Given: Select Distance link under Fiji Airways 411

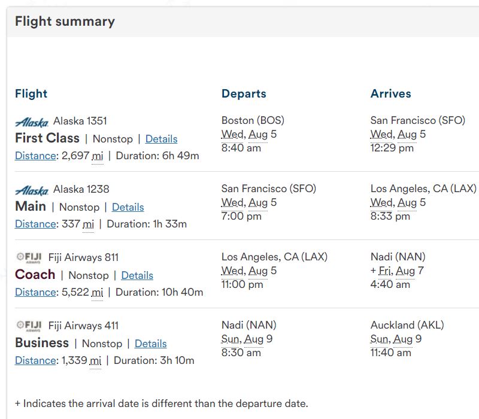Looking at the screenshot, I should tap(35, 360).
